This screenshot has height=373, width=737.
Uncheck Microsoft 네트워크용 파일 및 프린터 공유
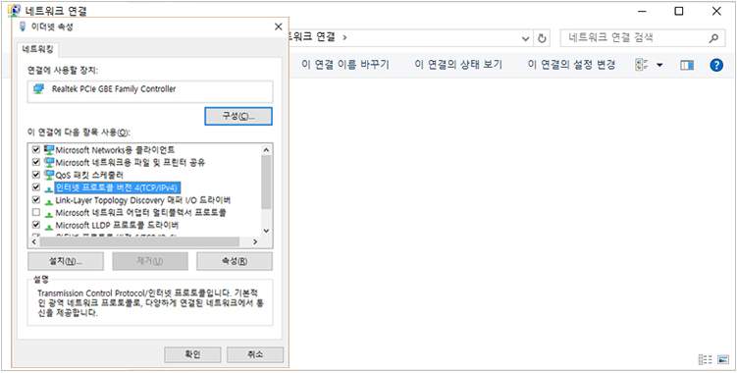(35, 162)
